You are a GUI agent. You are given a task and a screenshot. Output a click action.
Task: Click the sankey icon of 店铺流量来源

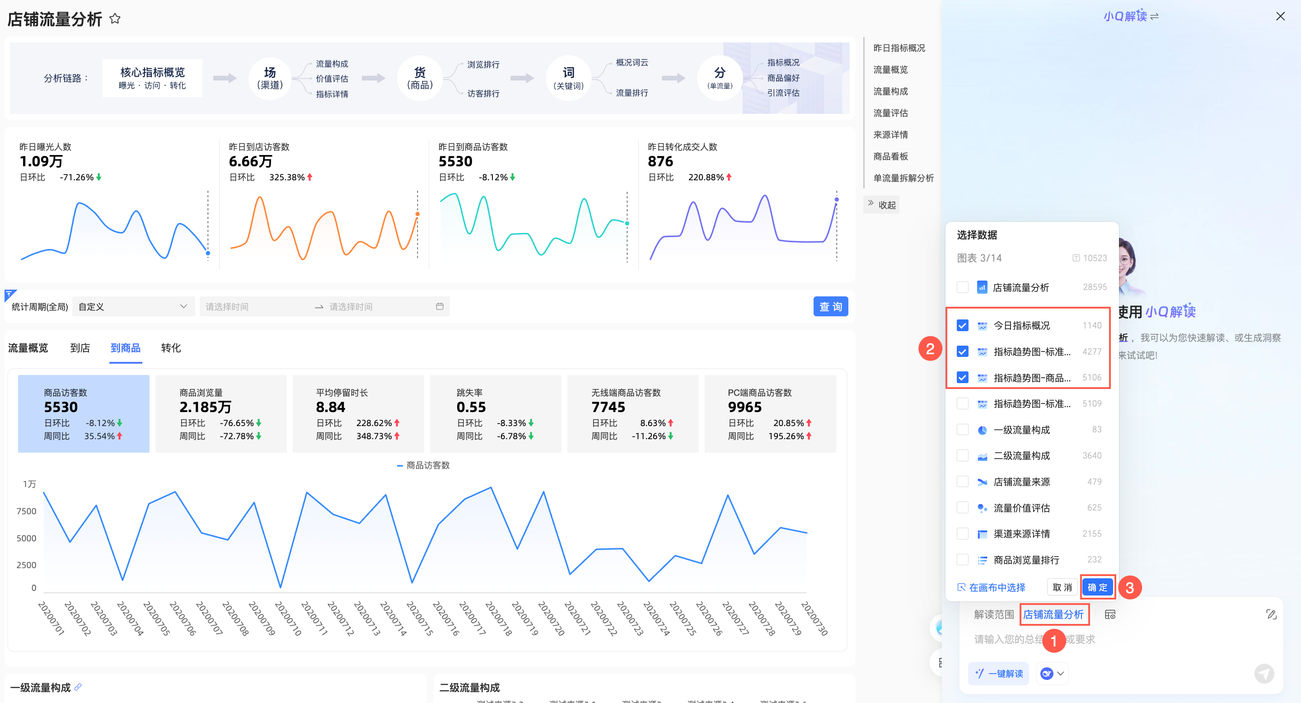click(x=983, y=482)
